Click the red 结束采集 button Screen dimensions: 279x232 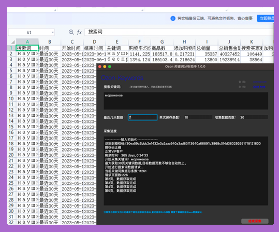pos(255,221)
